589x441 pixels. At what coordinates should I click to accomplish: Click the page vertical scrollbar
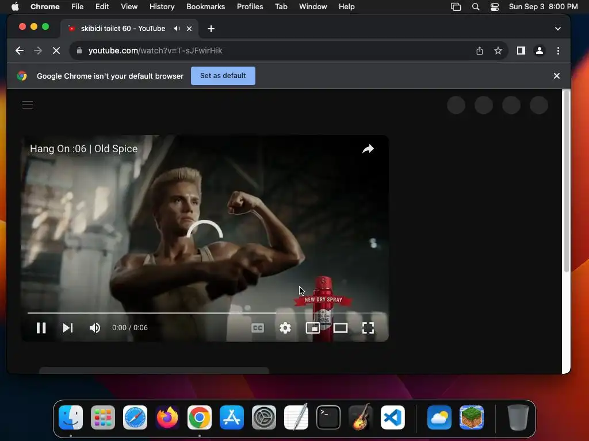click(x=566, y=181)
